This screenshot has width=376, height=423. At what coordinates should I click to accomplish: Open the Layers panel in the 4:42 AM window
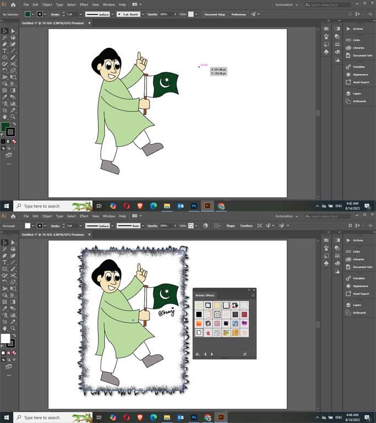pos(357,94)
